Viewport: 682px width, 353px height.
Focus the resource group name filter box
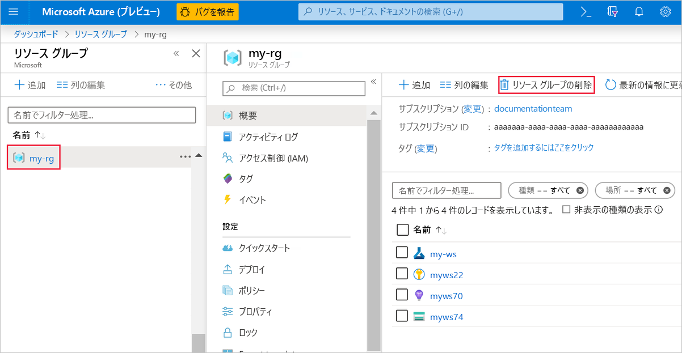[x=102, y=115]
